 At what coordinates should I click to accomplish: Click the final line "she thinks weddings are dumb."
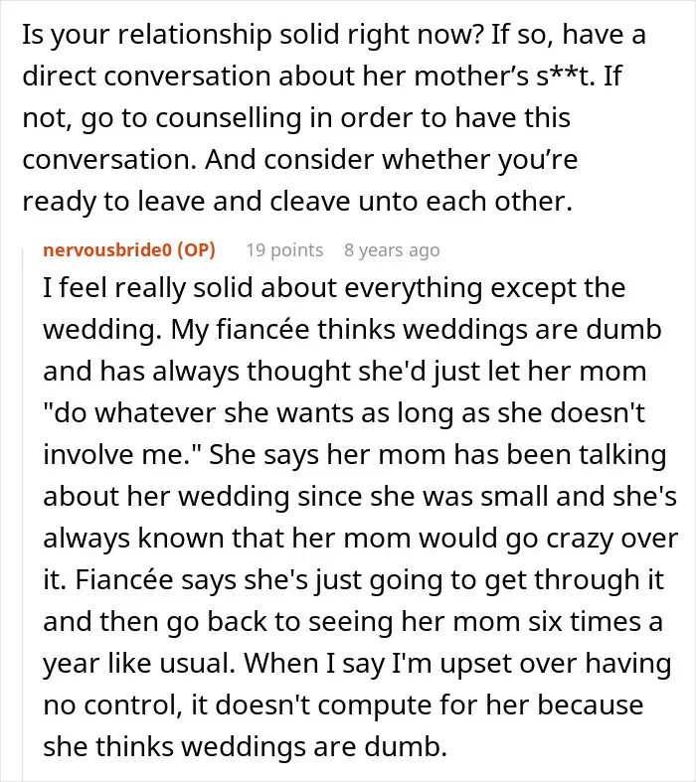[x=245, y=747]
